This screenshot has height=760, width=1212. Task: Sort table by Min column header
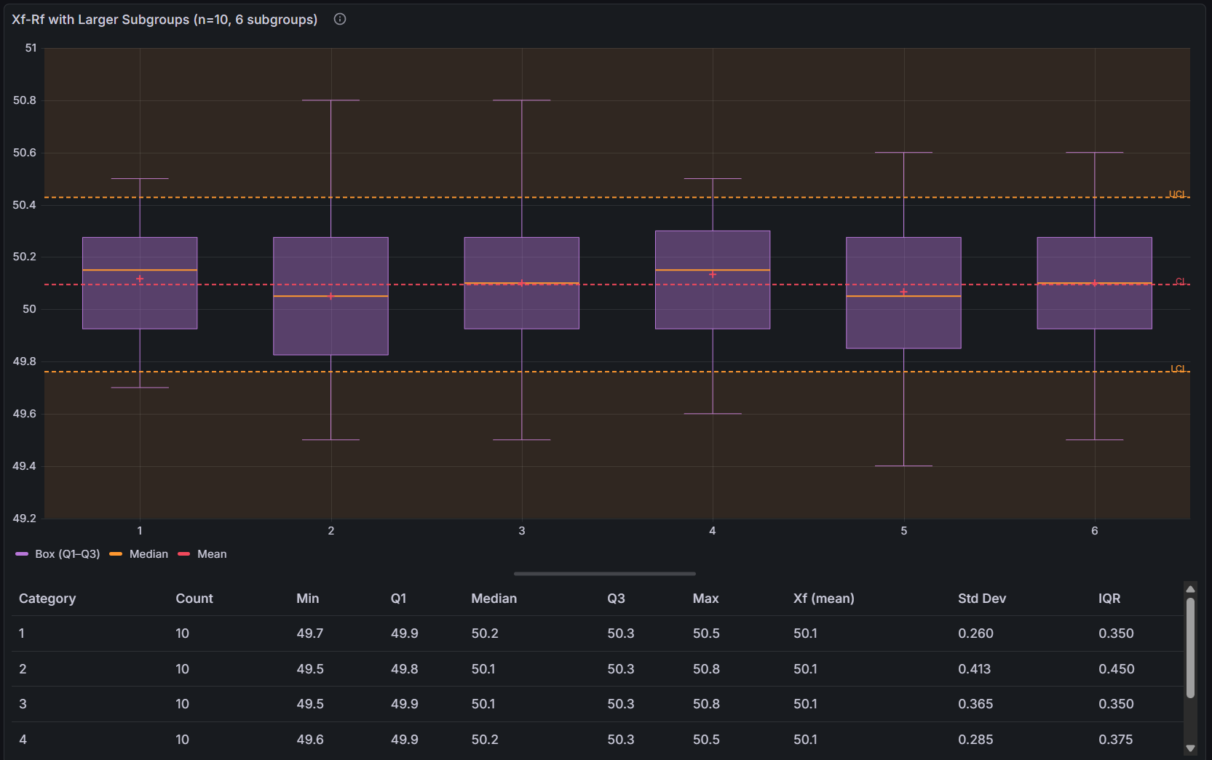308,599
